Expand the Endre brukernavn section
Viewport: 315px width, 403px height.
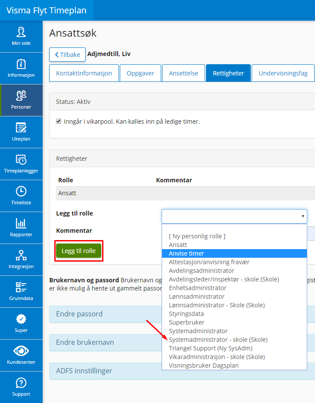click(x=182, y=342)
